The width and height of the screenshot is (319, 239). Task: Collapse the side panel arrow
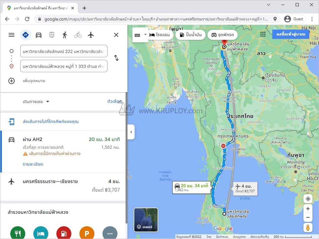[x=131, y=132]
